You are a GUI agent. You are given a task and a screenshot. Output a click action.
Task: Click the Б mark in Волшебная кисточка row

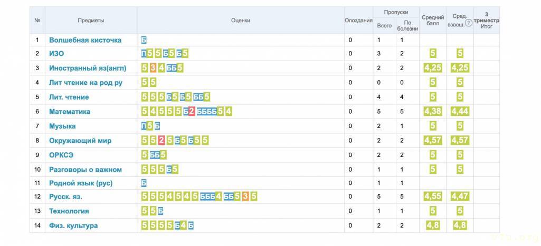144,40
